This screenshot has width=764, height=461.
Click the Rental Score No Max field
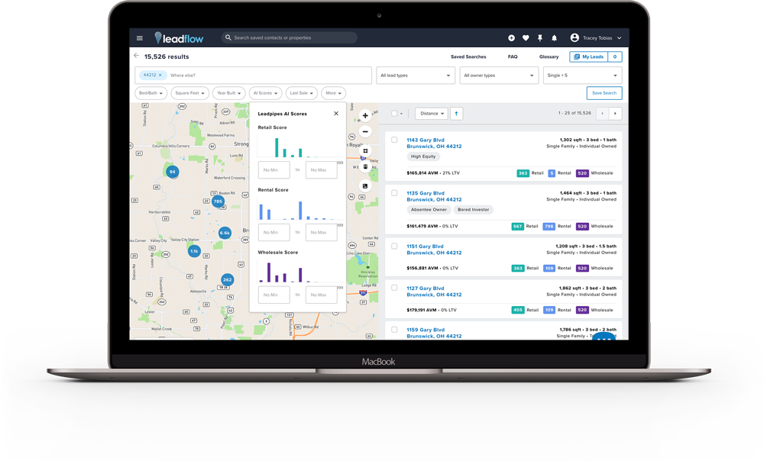[321, 233]
